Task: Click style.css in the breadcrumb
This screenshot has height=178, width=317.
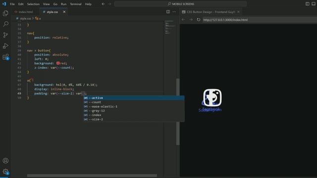Action: (x=25, y=18)
